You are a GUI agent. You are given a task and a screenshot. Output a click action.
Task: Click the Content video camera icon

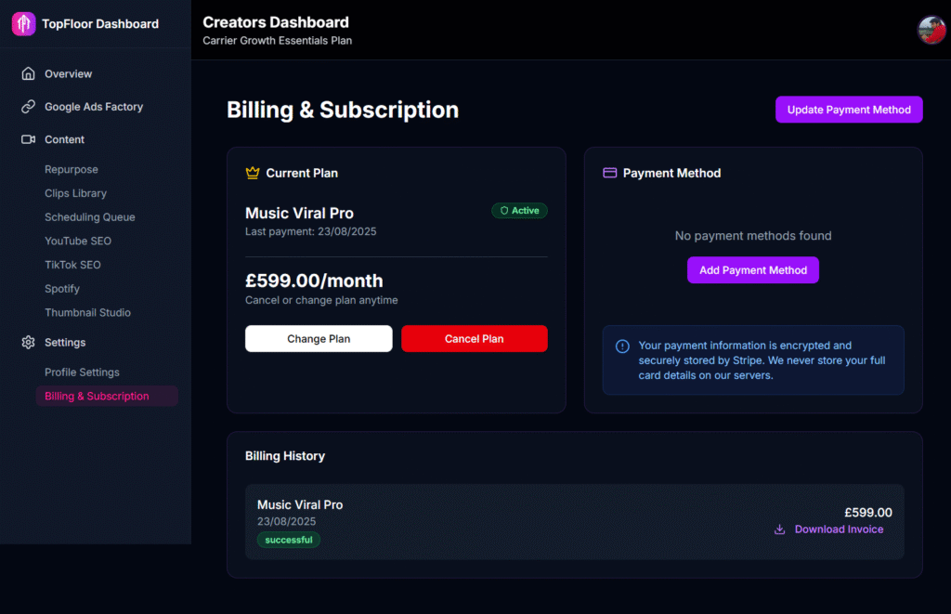28,139
